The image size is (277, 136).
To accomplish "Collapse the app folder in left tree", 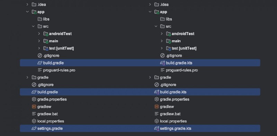I will pos(27,12).
